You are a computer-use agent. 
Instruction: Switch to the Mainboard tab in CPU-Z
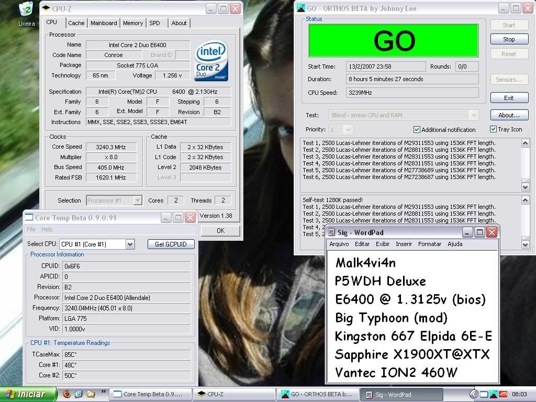[x=104, y=23]
